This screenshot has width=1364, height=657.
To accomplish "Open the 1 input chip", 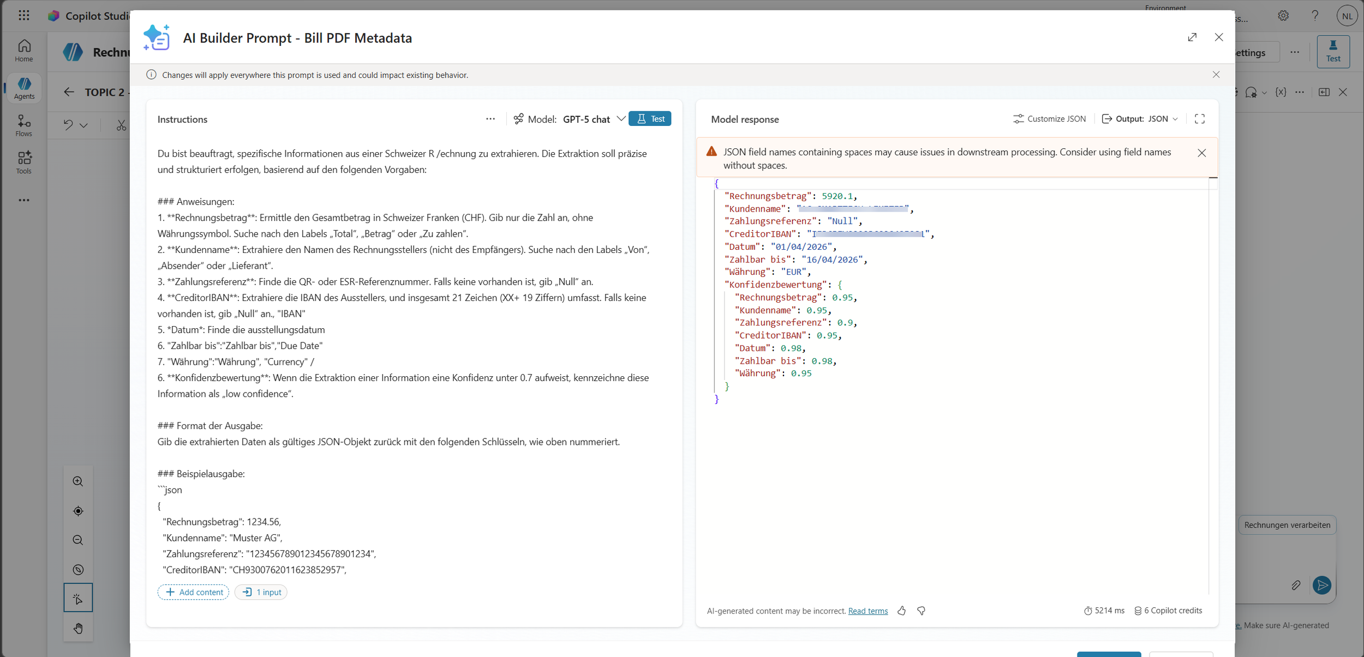I will pyautogui.click(x=261, y=592).
